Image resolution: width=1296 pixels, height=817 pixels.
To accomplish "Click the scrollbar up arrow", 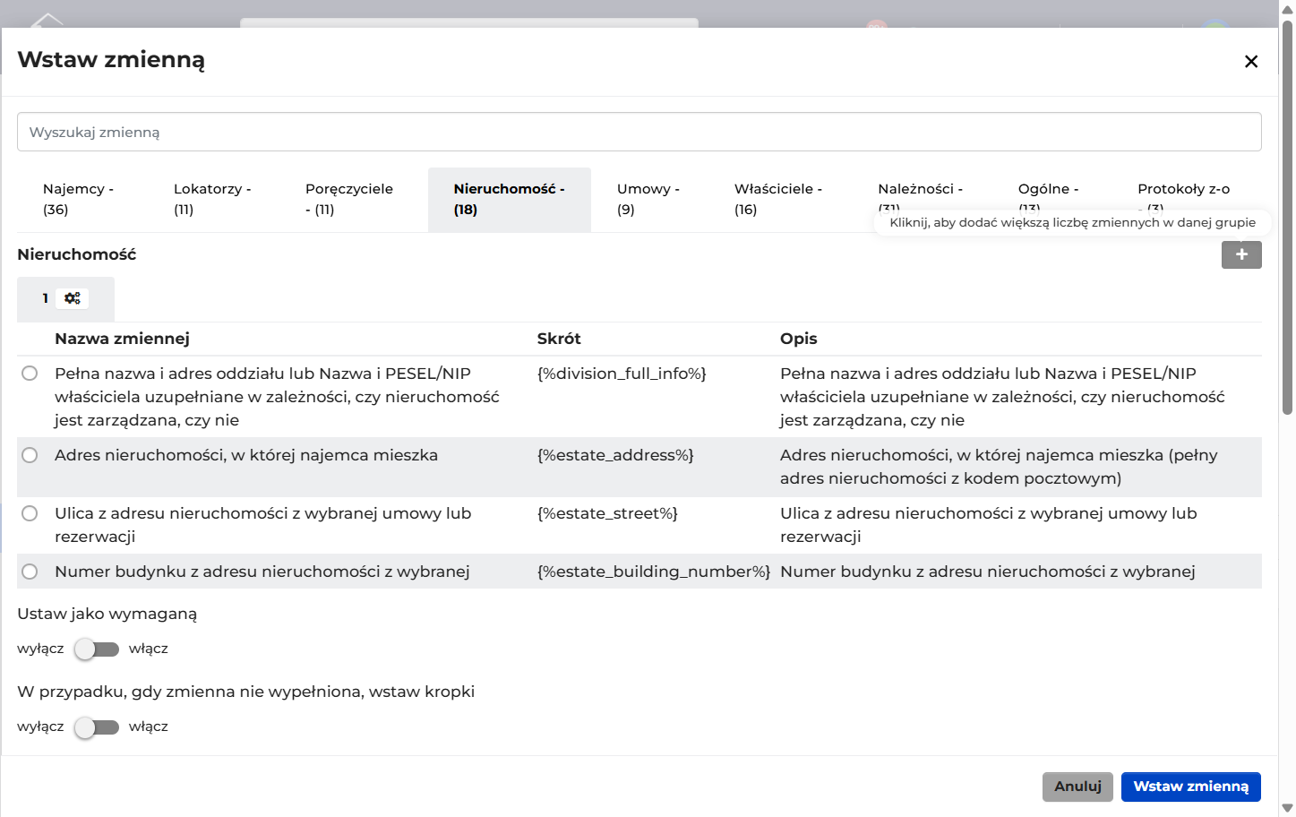I will (x=1287, y=8).
